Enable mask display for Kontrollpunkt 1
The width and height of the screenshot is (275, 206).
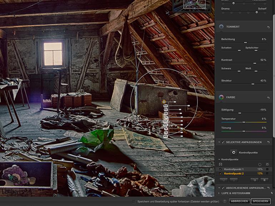(x=267, y=169)
